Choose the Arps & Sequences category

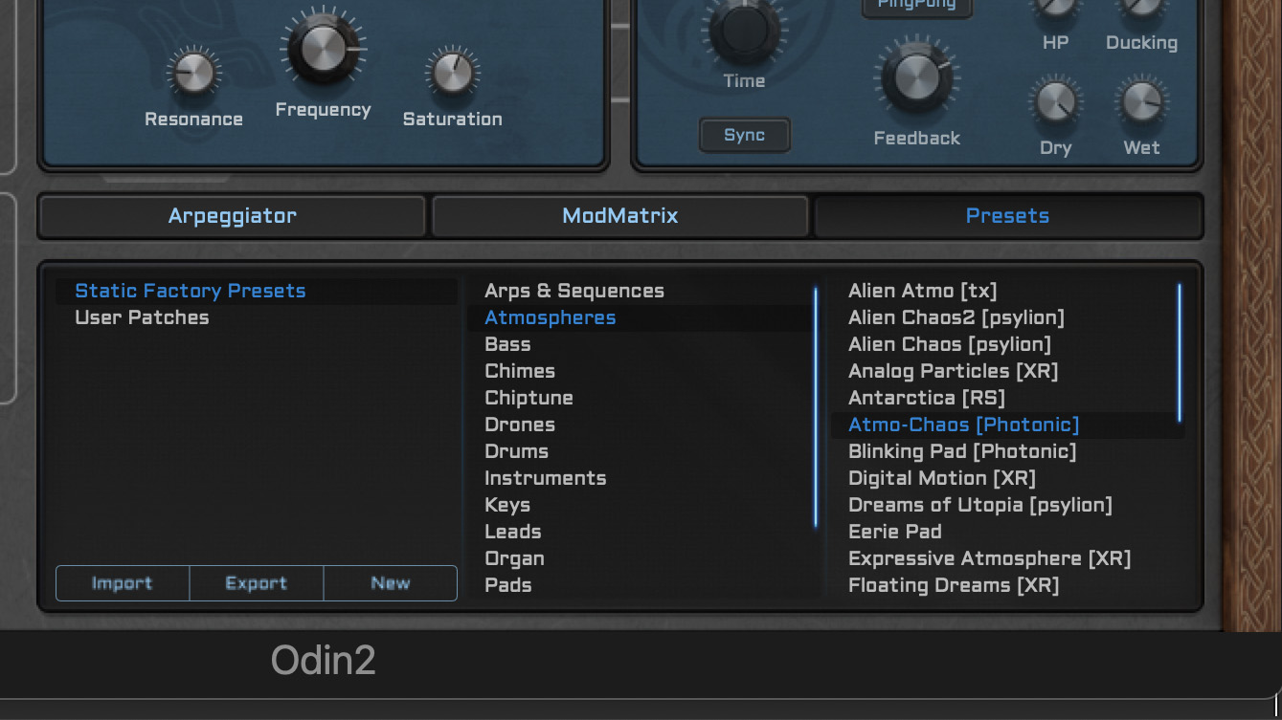pyautogui.click(x=640, y=291)
